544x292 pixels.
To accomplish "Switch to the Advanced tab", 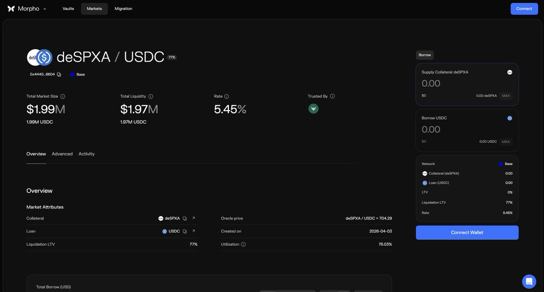I will click(62, 154).
